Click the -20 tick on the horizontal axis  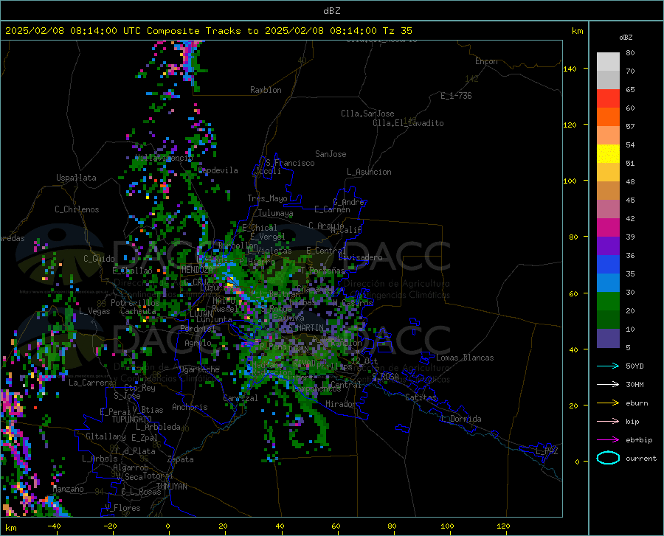click(110, 526)
